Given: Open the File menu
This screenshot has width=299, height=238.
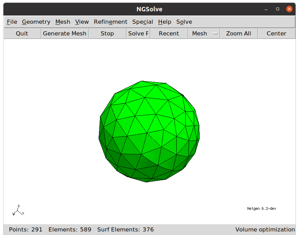Looking at the screenshot, I should [12, 22].
